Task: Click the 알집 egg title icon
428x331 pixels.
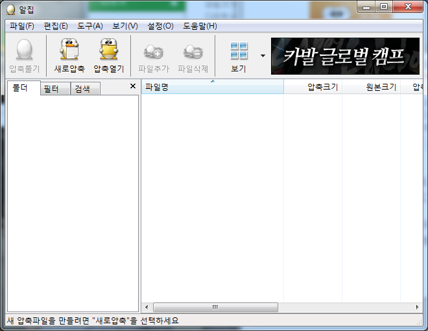Action: click(x=10, y=10)
